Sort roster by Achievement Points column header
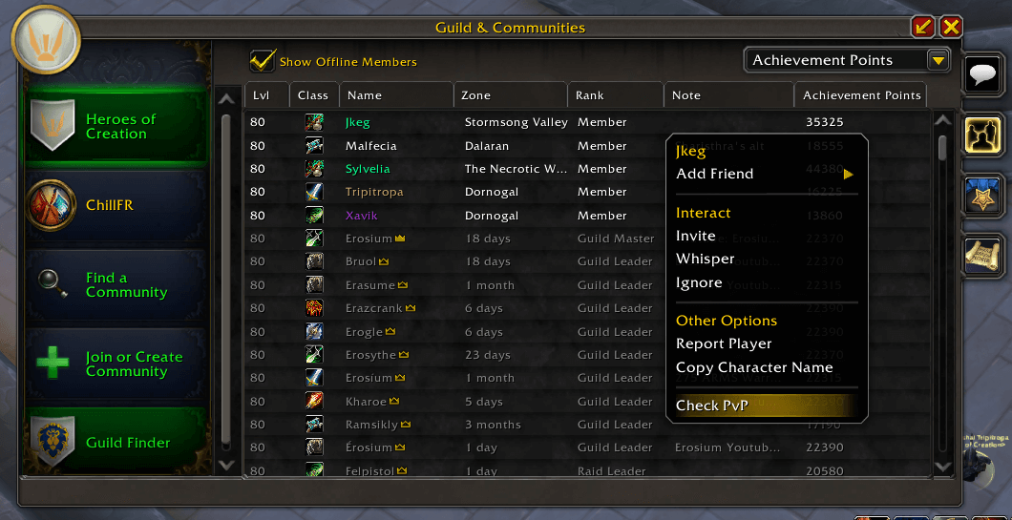1012x520 pixels. [861, 94]
